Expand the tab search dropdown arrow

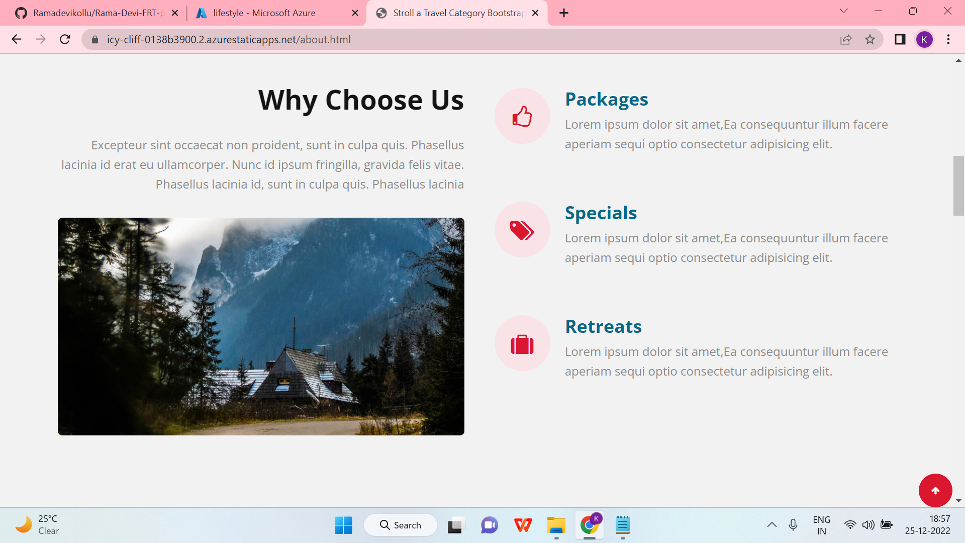[x=844, y=11]
